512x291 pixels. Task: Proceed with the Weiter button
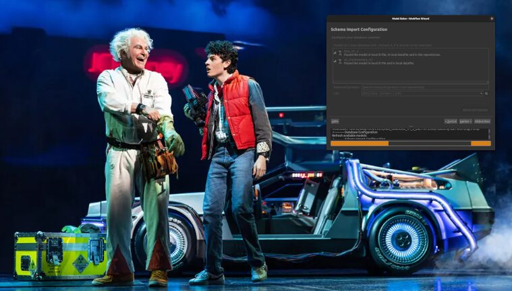click(465, 121)
